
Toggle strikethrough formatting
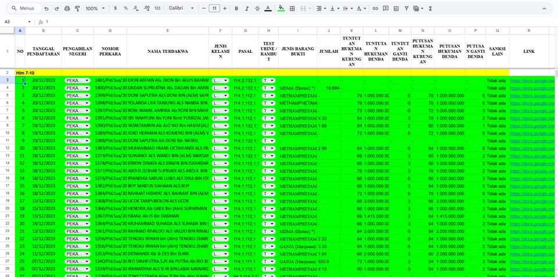(257, 8)
